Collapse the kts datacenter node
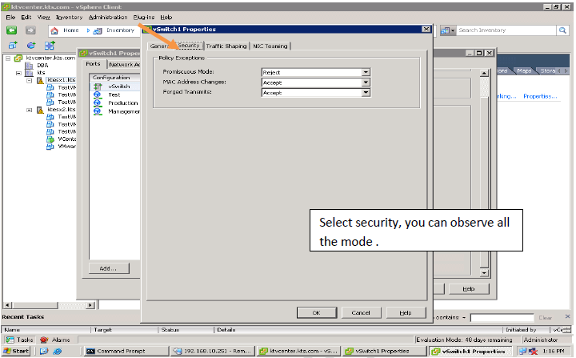The width and height of the screenshot is (576, 358). [x=18, y=73]
